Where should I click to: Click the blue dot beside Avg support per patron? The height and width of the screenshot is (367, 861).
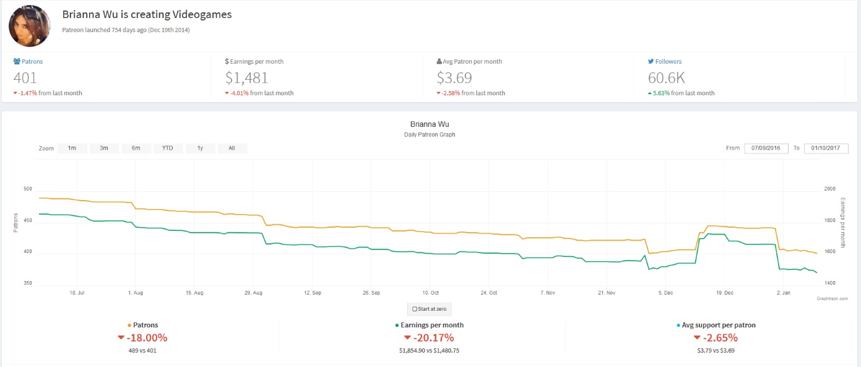679,326
